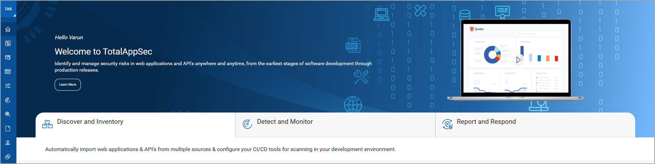Open the code window sidebar icon
The width and height of the screenshot is (655, 164).
pos(8,72)
